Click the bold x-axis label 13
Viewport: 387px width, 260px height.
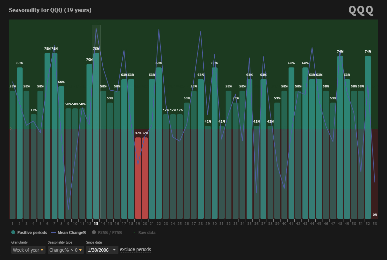coord(96,224)
